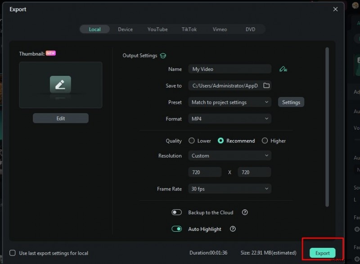The image size is (360, 264).
Task: Click the Export button
Action: pos(322,253)
